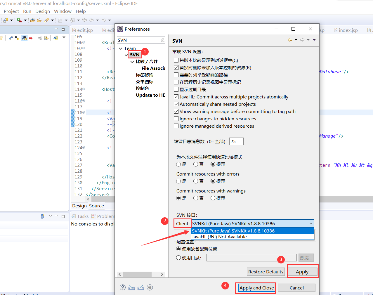
Task: Click Cancel in Preferences dialog
Action: tap(296, 288)
